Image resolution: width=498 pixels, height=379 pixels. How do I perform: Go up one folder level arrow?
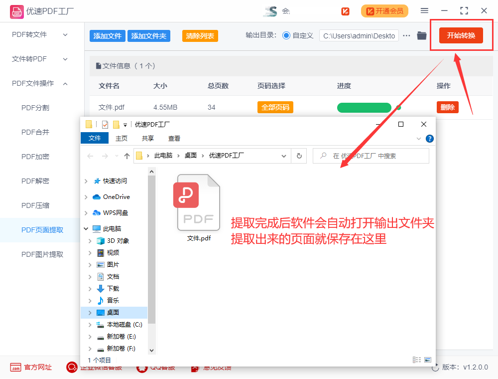pyautogui.click(x=126, y=156)
